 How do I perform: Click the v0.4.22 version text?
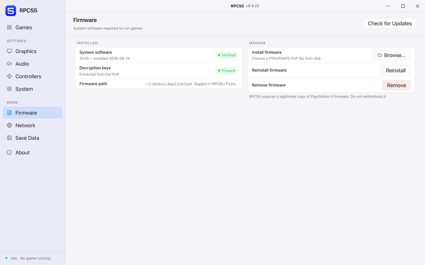coord(253,6)
